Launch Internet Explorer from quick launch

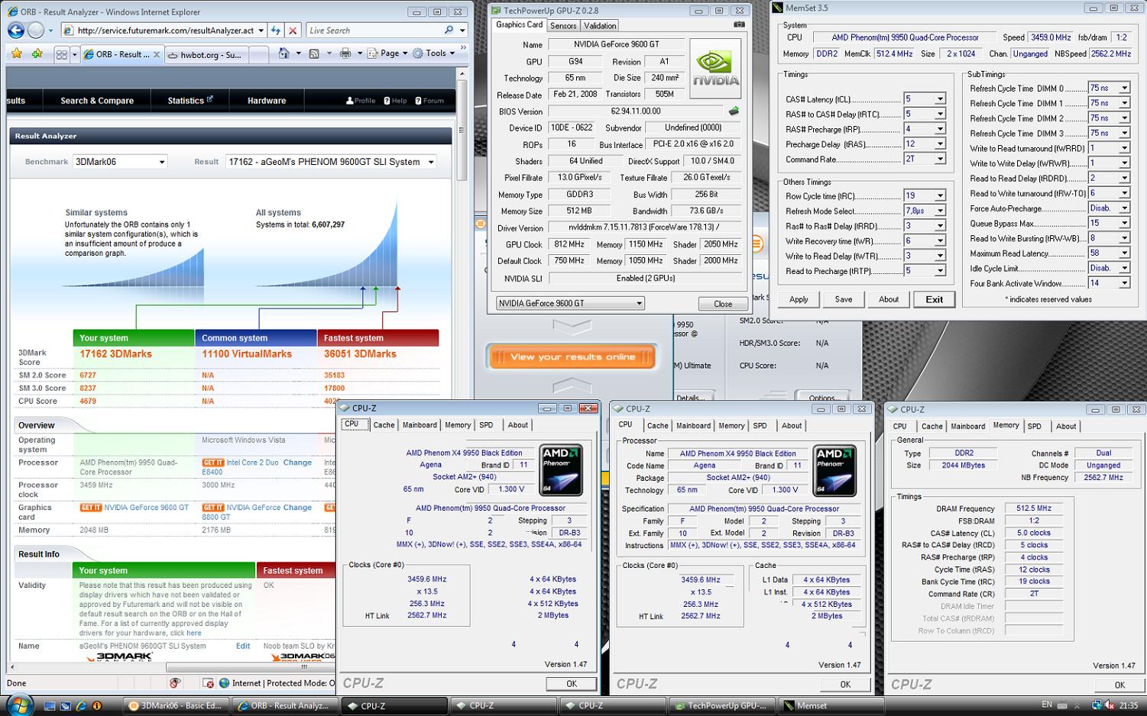pyautogui.click(x=81, y=706)
